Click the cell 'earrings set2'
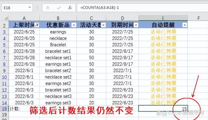This screenshot has height=120, width=208. coord(58,83)
